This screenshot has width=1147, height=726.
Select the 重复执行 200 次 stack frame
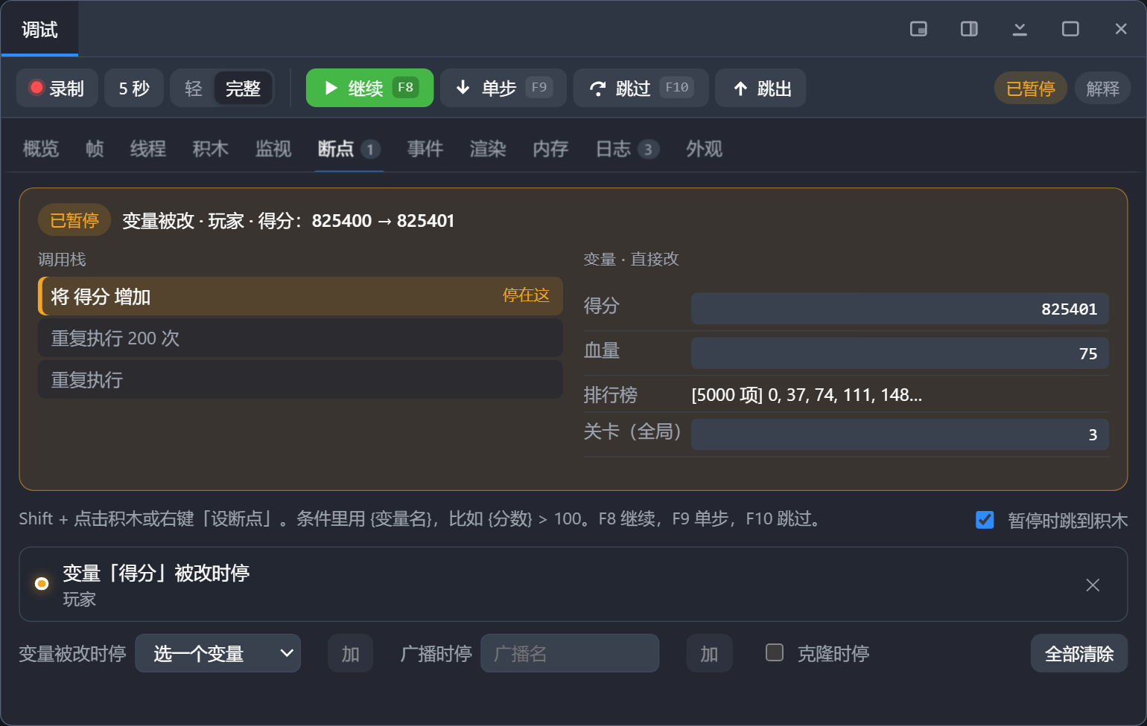[300, 338]
